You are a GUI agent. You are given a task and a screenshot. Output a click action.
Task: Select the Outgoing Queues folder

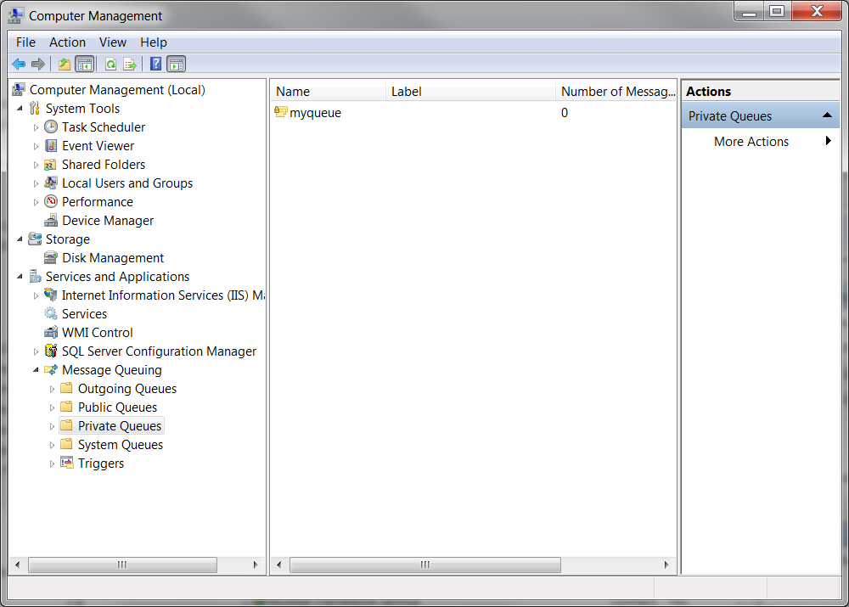click(127, 389)
